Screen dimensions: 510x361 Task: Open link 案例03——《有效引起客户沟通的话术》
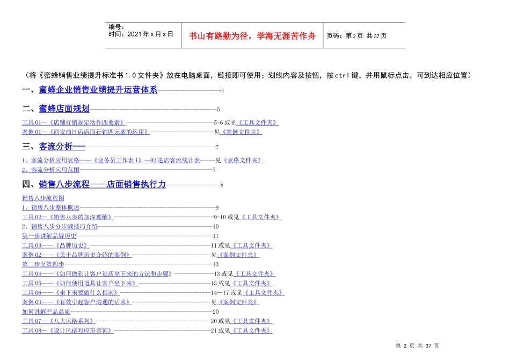(x=77, y=302)
